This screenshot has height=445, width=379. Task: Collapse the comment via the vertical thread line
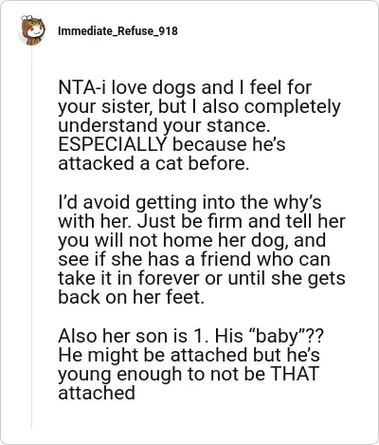click(x=31, y=238)
